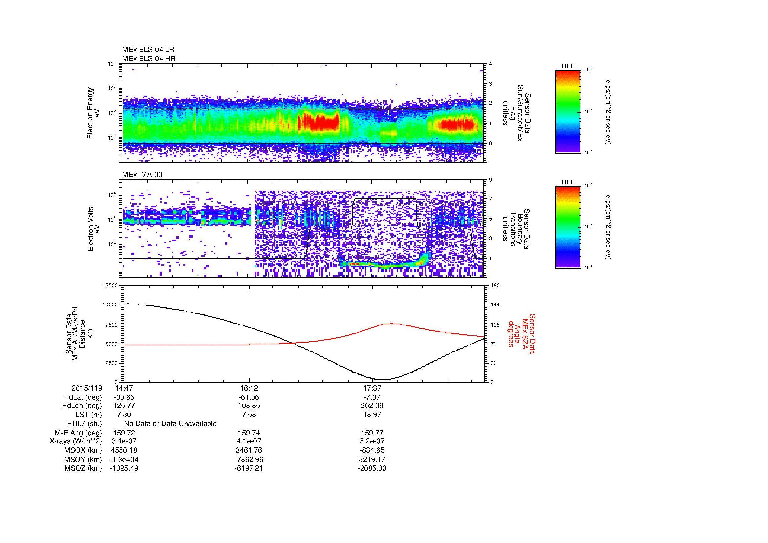Click the MSOZ (km) row label

click(83, 468)
